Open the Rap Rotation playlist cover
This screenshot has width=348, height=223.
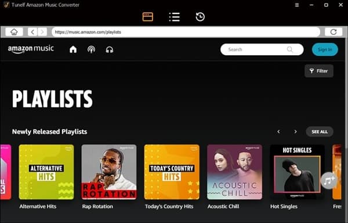tap(109, 172)
